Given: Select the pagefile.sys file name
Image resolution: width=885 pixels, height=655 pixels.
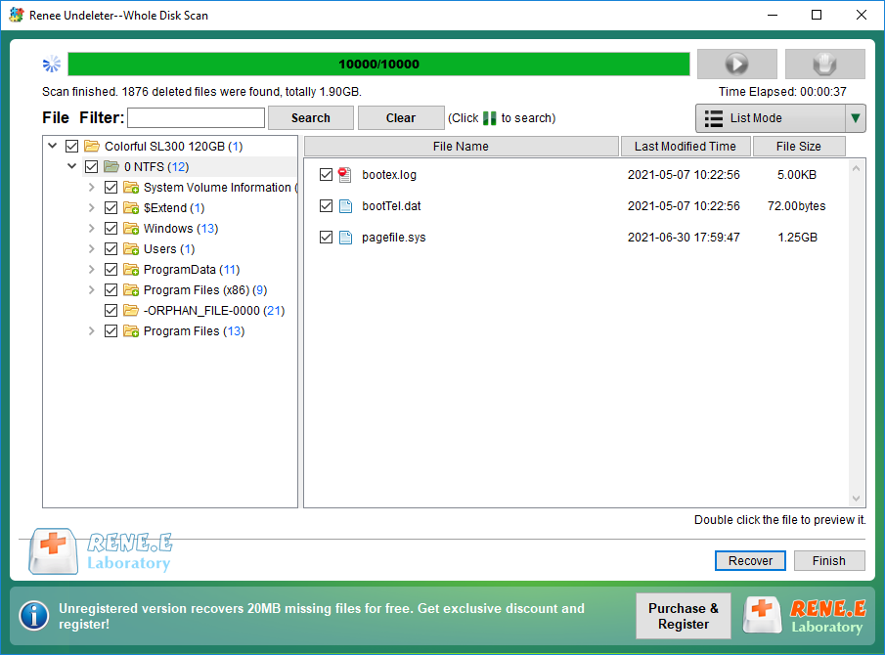Looking at the screenshot, I should 393,238.
